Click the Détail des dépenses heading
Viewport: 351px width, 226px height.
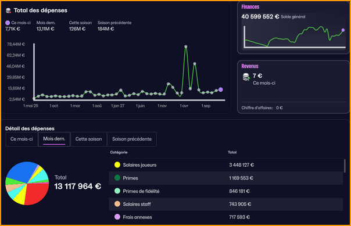(30, 128)
